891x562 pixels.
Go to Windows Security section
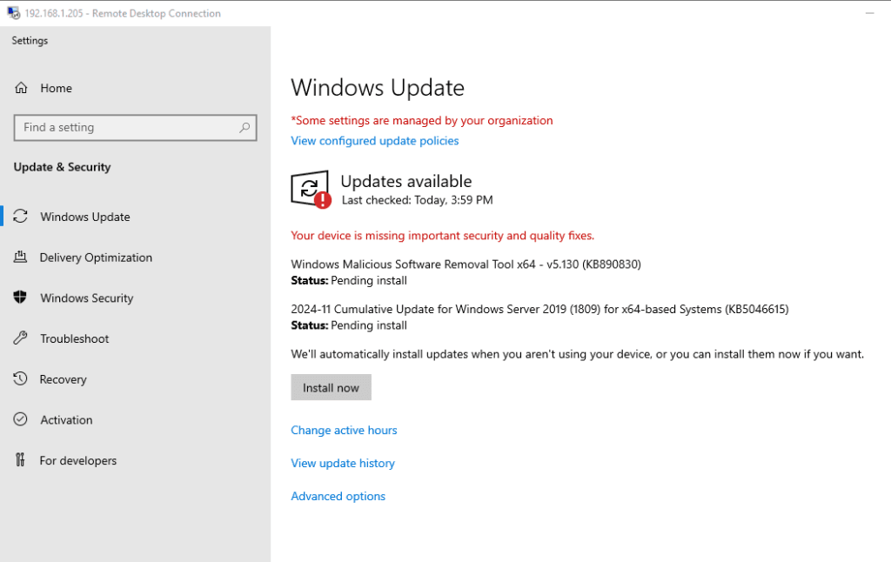click(86, 298)
